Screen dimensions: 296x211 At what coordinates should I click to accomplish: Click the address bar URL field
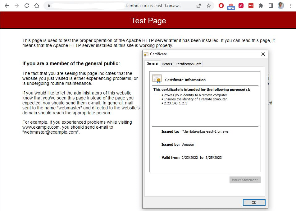click(x=123, y=6)
